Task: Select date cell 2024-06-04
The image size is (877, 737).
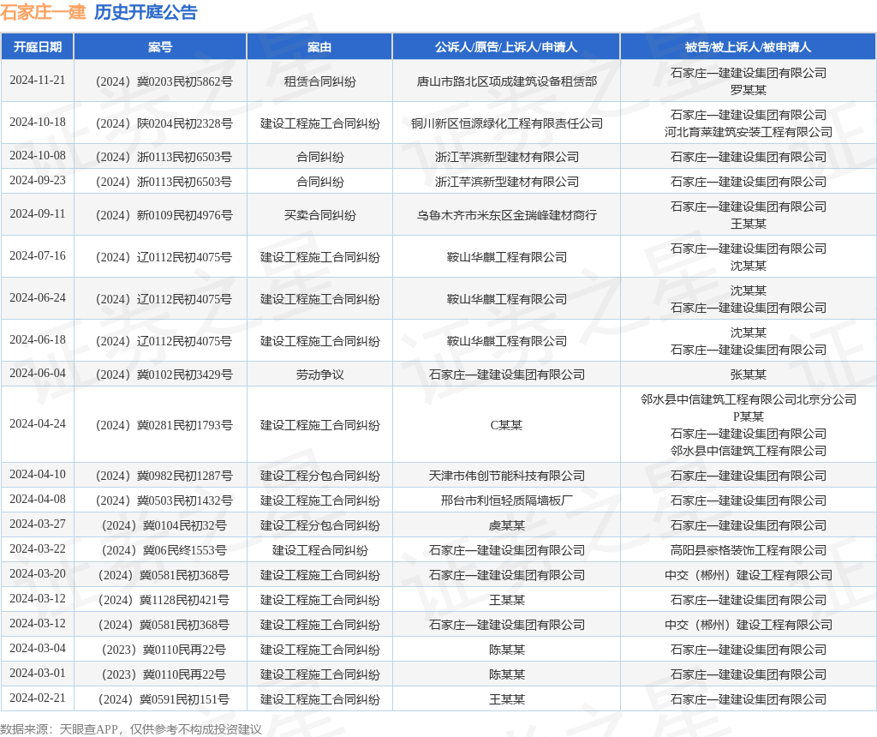Action: 38,374
